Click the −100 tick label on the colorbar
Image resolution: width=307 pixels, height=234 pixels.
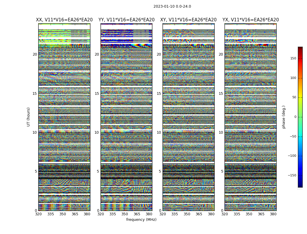click(292, 156)
